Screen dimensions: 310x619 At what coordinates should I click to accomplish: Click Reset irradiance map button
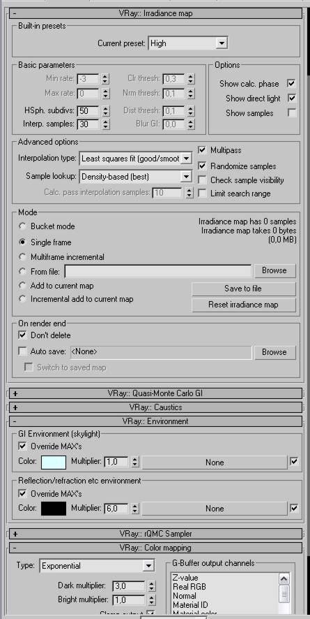coord(244,305)
